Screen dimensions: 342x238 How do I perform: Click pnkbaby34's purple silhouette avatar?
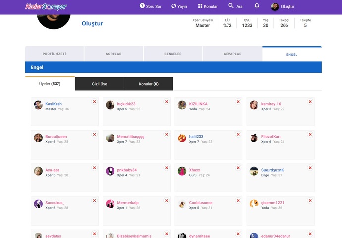point(110,171)
